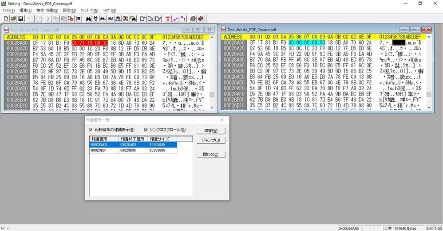Go to next mark icon
Viewport: 443px width, 231px height.
[x=175, y=19]
